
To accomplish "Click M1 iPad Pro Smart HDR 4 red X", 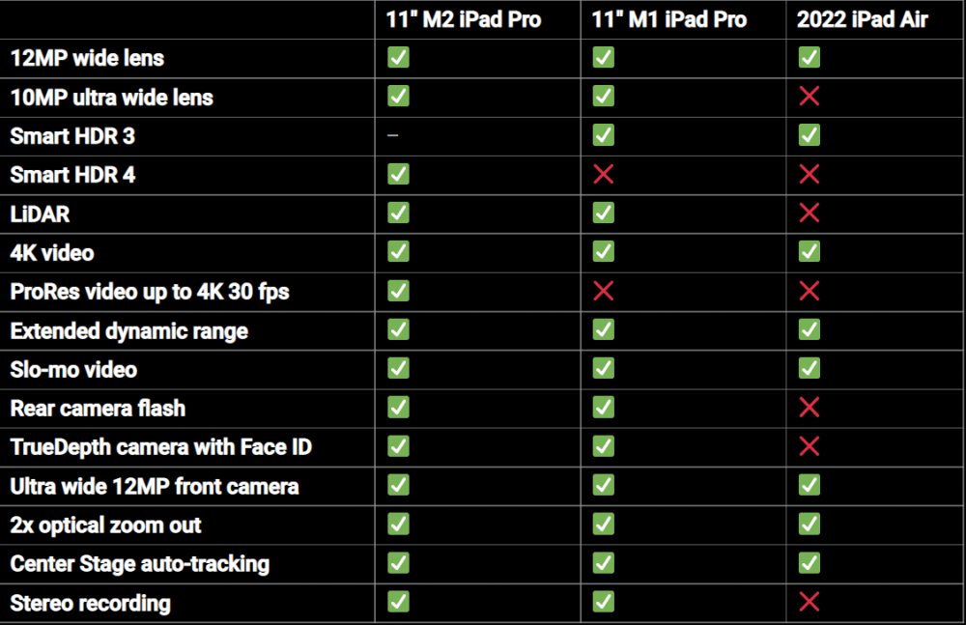I will [604, 174].
